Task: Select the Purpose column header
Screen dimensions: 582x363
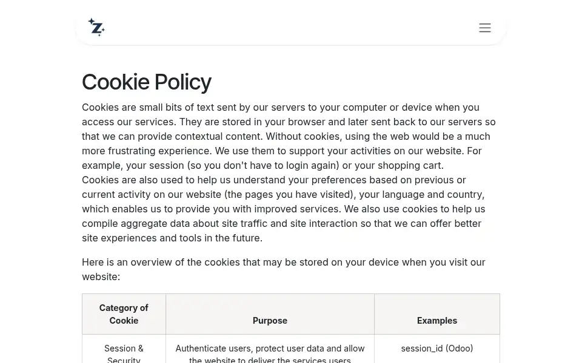Action: coord(270,321)
